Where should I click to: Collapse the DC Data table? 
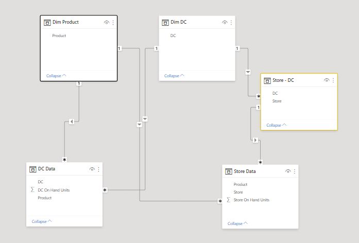42,221
